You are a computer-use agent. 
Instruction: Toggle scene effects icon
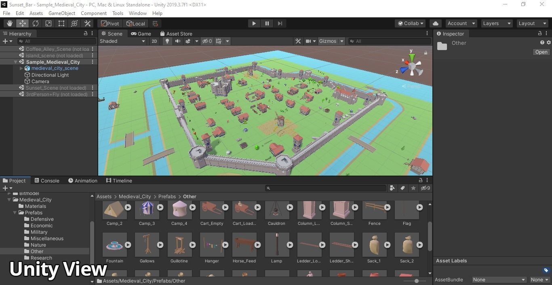188,41
